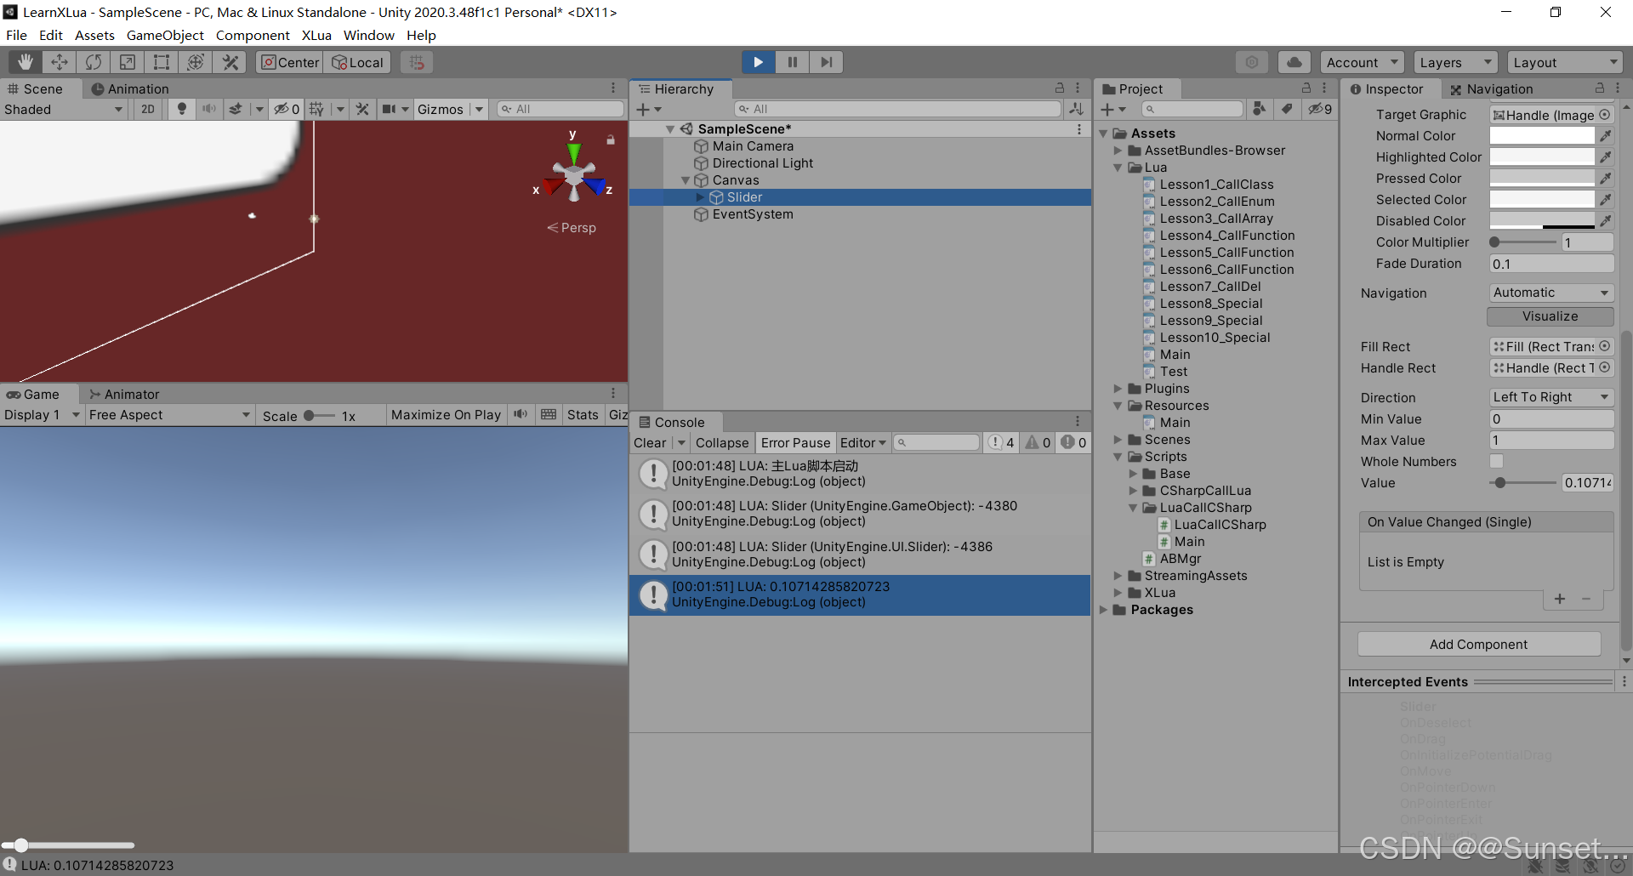Toggle Mute Audio in Game view
Viewport: 1633px width, 876px height.
click(521, 415)
